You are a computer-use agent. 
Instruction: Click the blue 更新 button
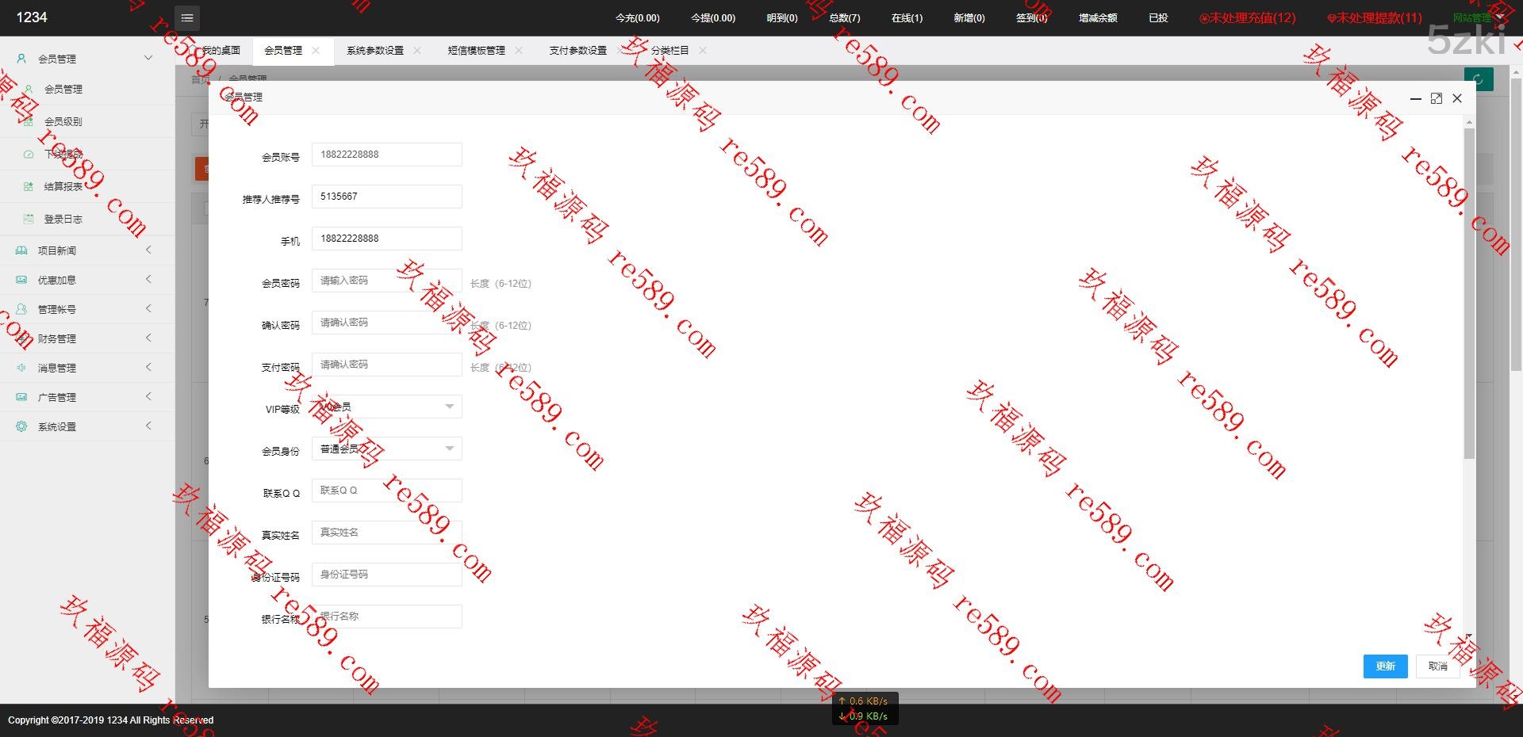(1385, 666)
